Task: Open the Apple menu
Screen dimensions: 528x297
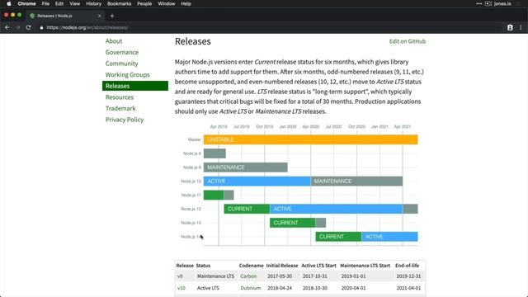Action: [x=9, y=3]
